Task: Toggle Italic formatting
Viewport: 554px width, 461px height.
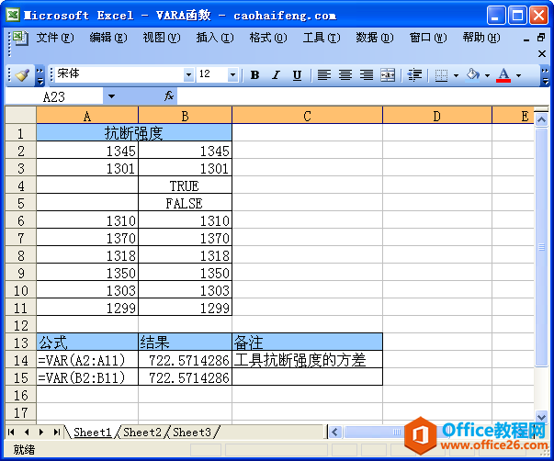Action: (276, 75)
